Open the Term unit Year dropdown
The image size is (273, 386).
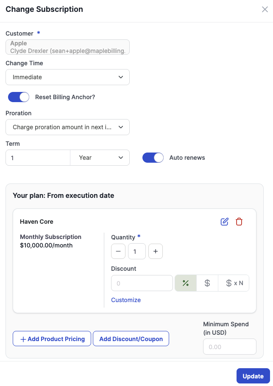(x=100, y=158)
